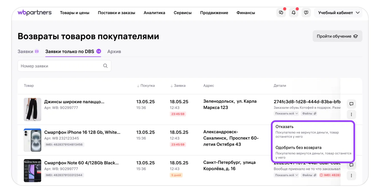
Task: Click the Пройти обучение button
Action: tap(337, 36)
